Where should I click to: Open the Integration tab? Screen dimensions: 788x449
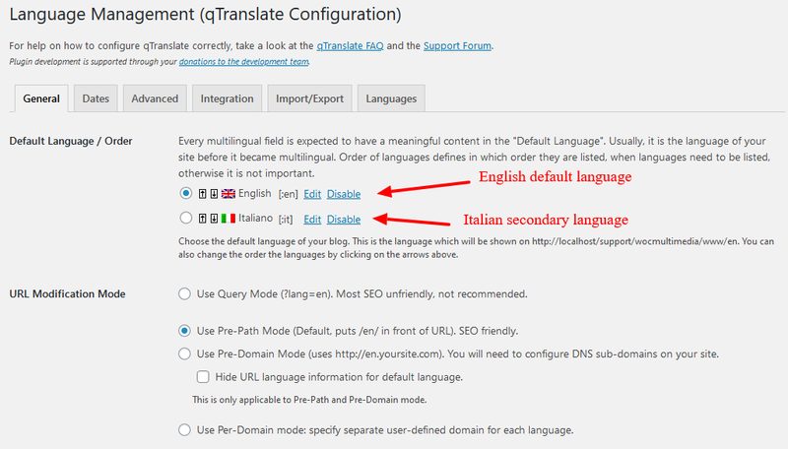tap(227, 98)
